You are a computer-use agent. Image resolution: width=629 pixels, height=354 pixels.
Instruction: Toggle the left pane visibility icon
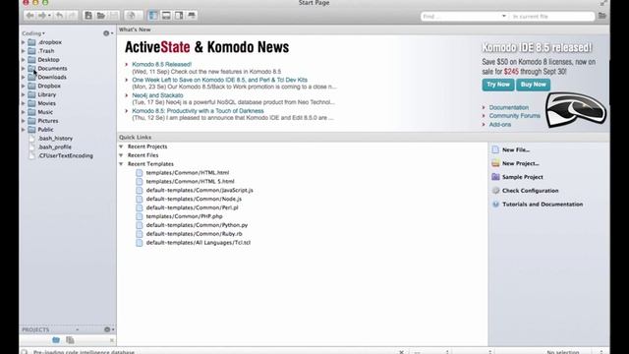(153, 16)
